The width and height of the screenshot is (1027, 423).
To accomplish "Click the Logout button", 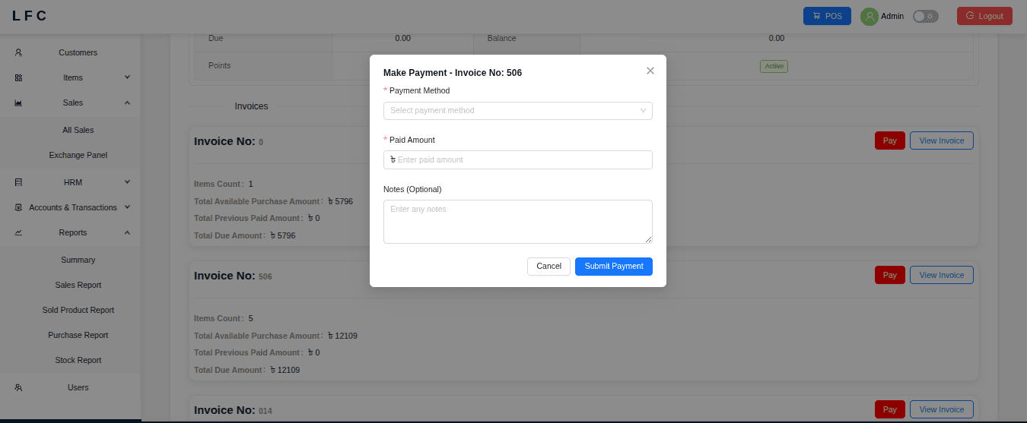I will pos(984,16).
